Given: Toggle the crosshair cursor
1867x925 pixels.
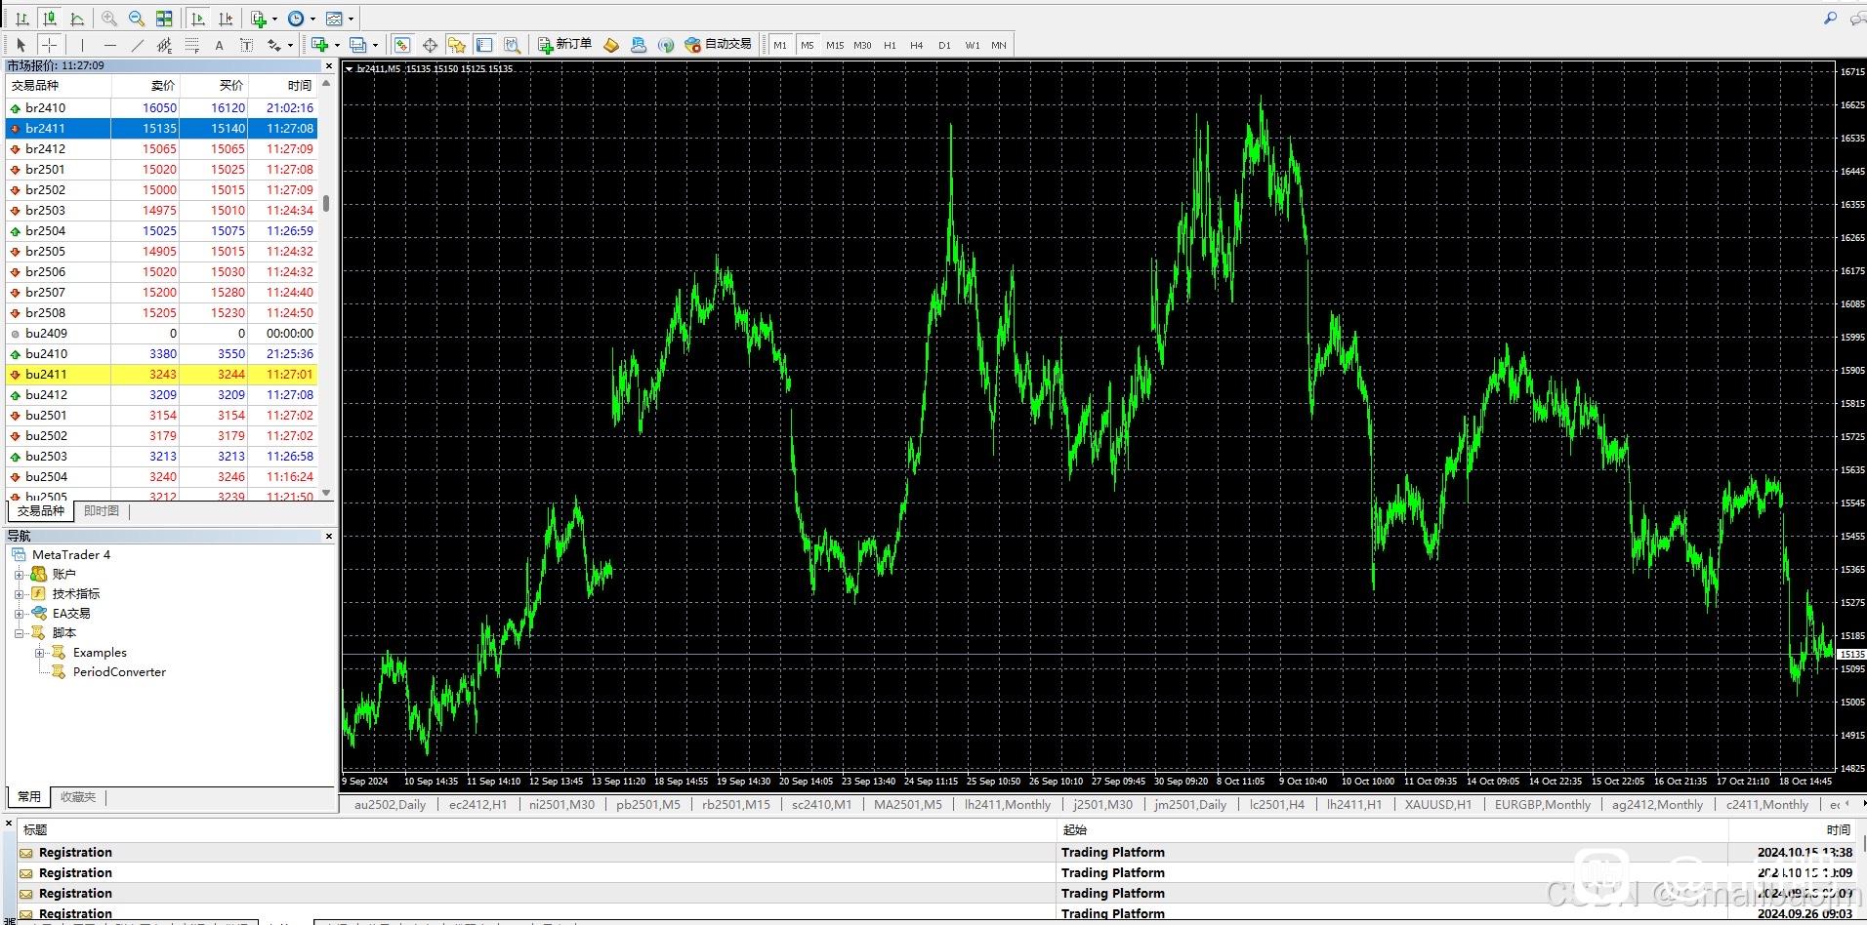Looking at the screenshot, I should (49, 45).
